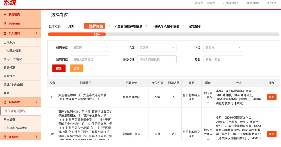
Task: Collapse the 个人资料 section using its arrow
Action: (37, 33)
